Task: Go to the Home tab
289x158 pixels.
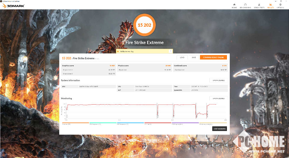Action: point(234,6)
